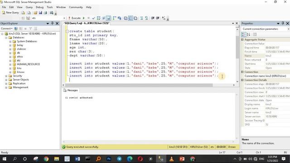Toggle Alphabetical sort in Properties panel

249,34
